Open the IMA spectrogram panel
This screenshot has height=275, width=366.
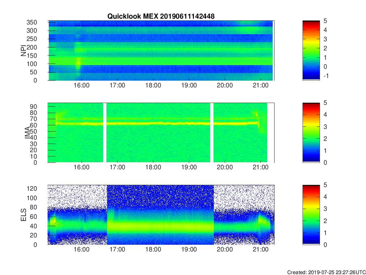pyautogui.click(x=161, y=133)
